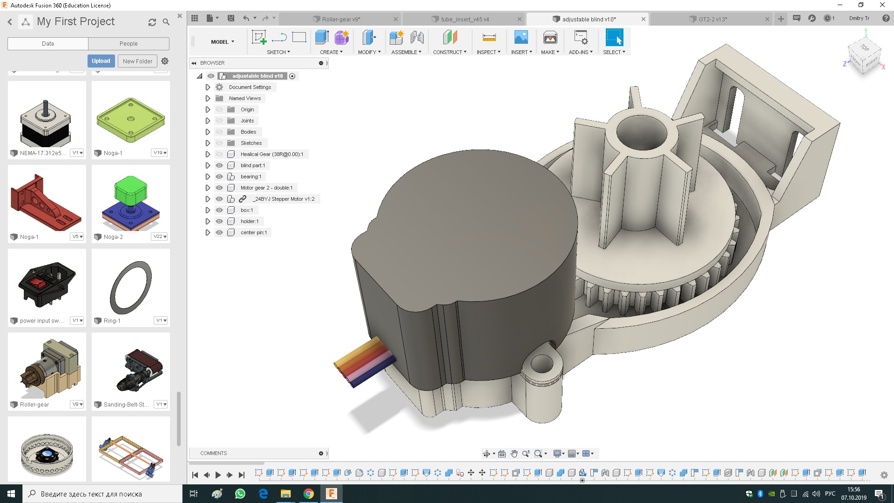894x503 pixels.
Task: Expand the holder:1 component tree
Action: 208,221
